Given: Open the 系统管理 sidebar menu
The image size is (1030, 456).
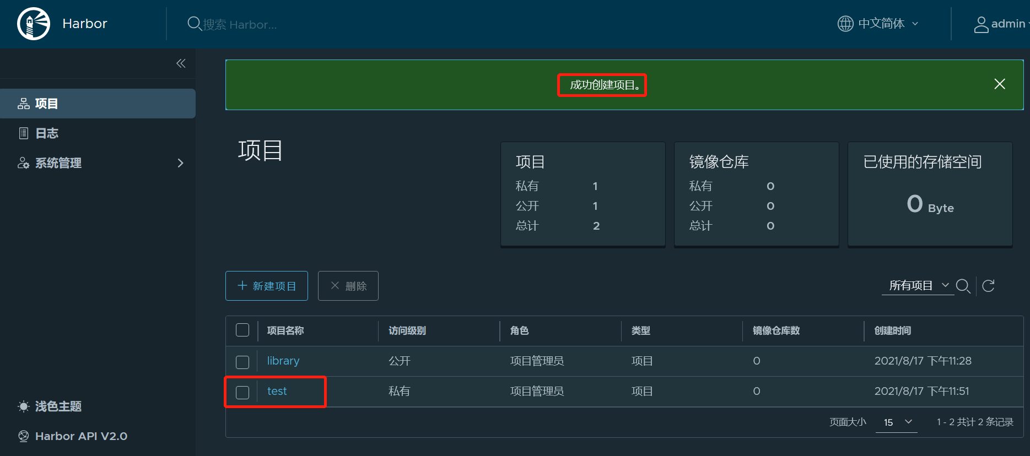Looking at the screenshot, I should (98, 163).
